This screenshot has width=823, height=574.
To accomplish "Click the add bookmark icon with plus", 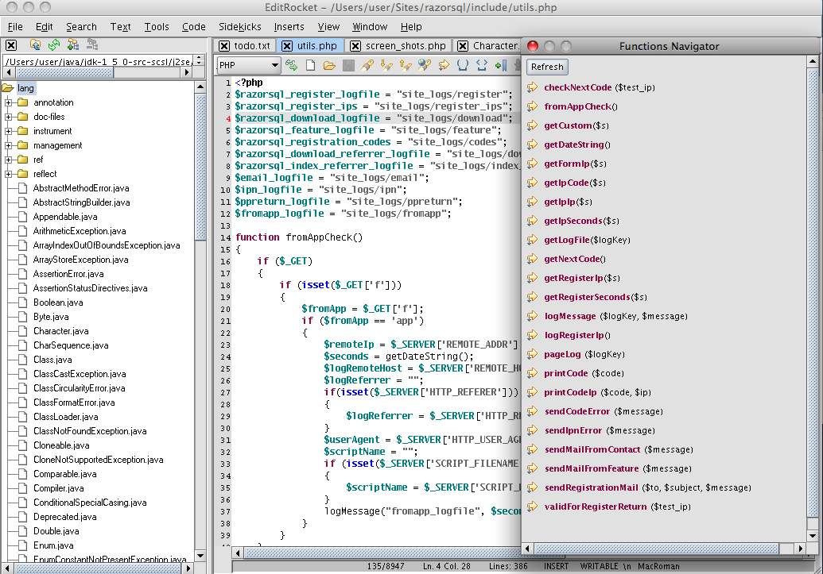I will (x=501, y=65).
